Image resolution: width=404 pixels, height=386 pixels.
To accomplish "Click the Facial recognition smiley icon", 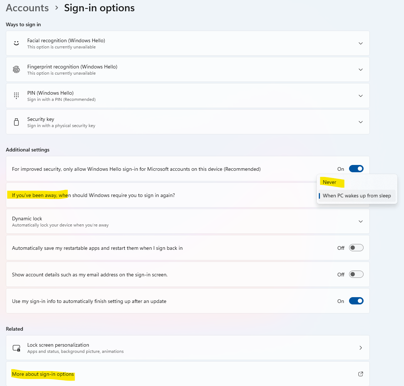I will pos(16,43).
